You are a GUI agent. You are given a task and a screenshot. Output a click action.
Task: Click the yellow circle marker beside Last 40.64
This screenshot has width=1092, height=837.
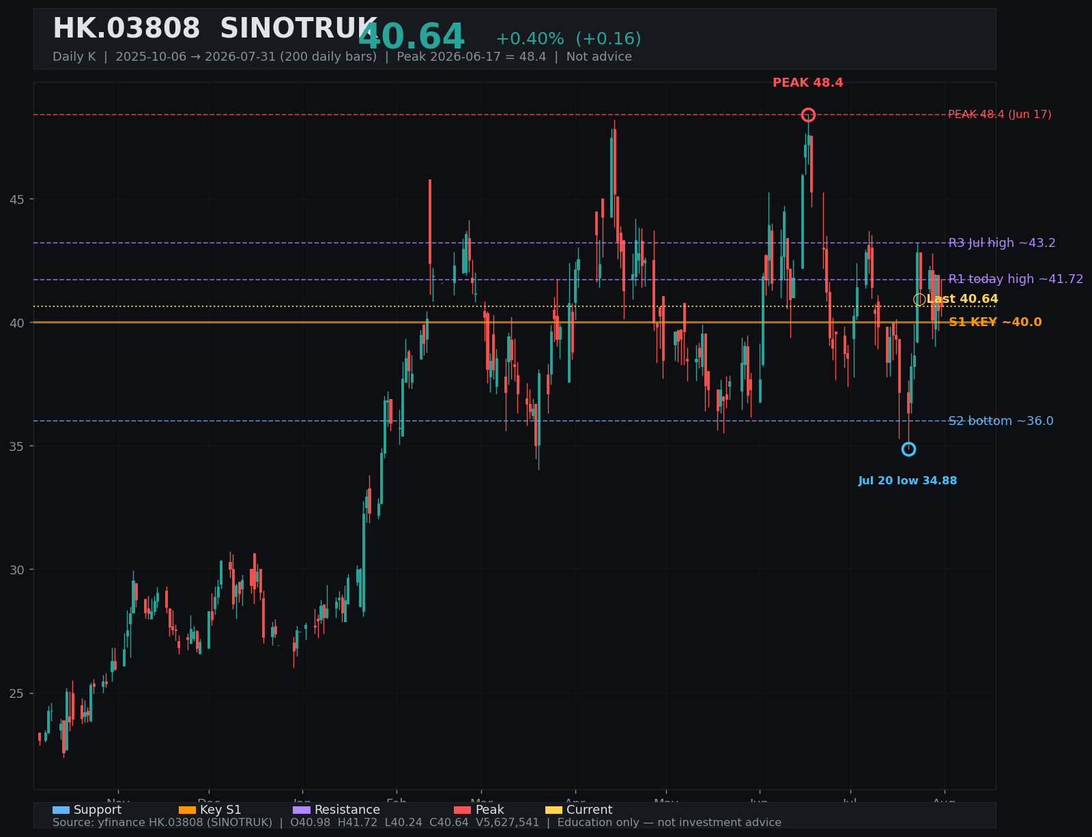pos(919,299)
